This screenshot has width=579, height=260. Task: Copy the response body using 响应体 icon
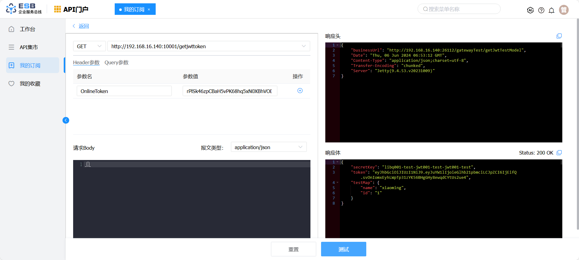tap(559, 153)
